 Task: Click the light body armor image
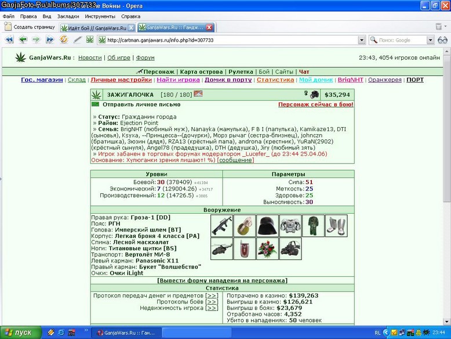[x=290, y=226]
